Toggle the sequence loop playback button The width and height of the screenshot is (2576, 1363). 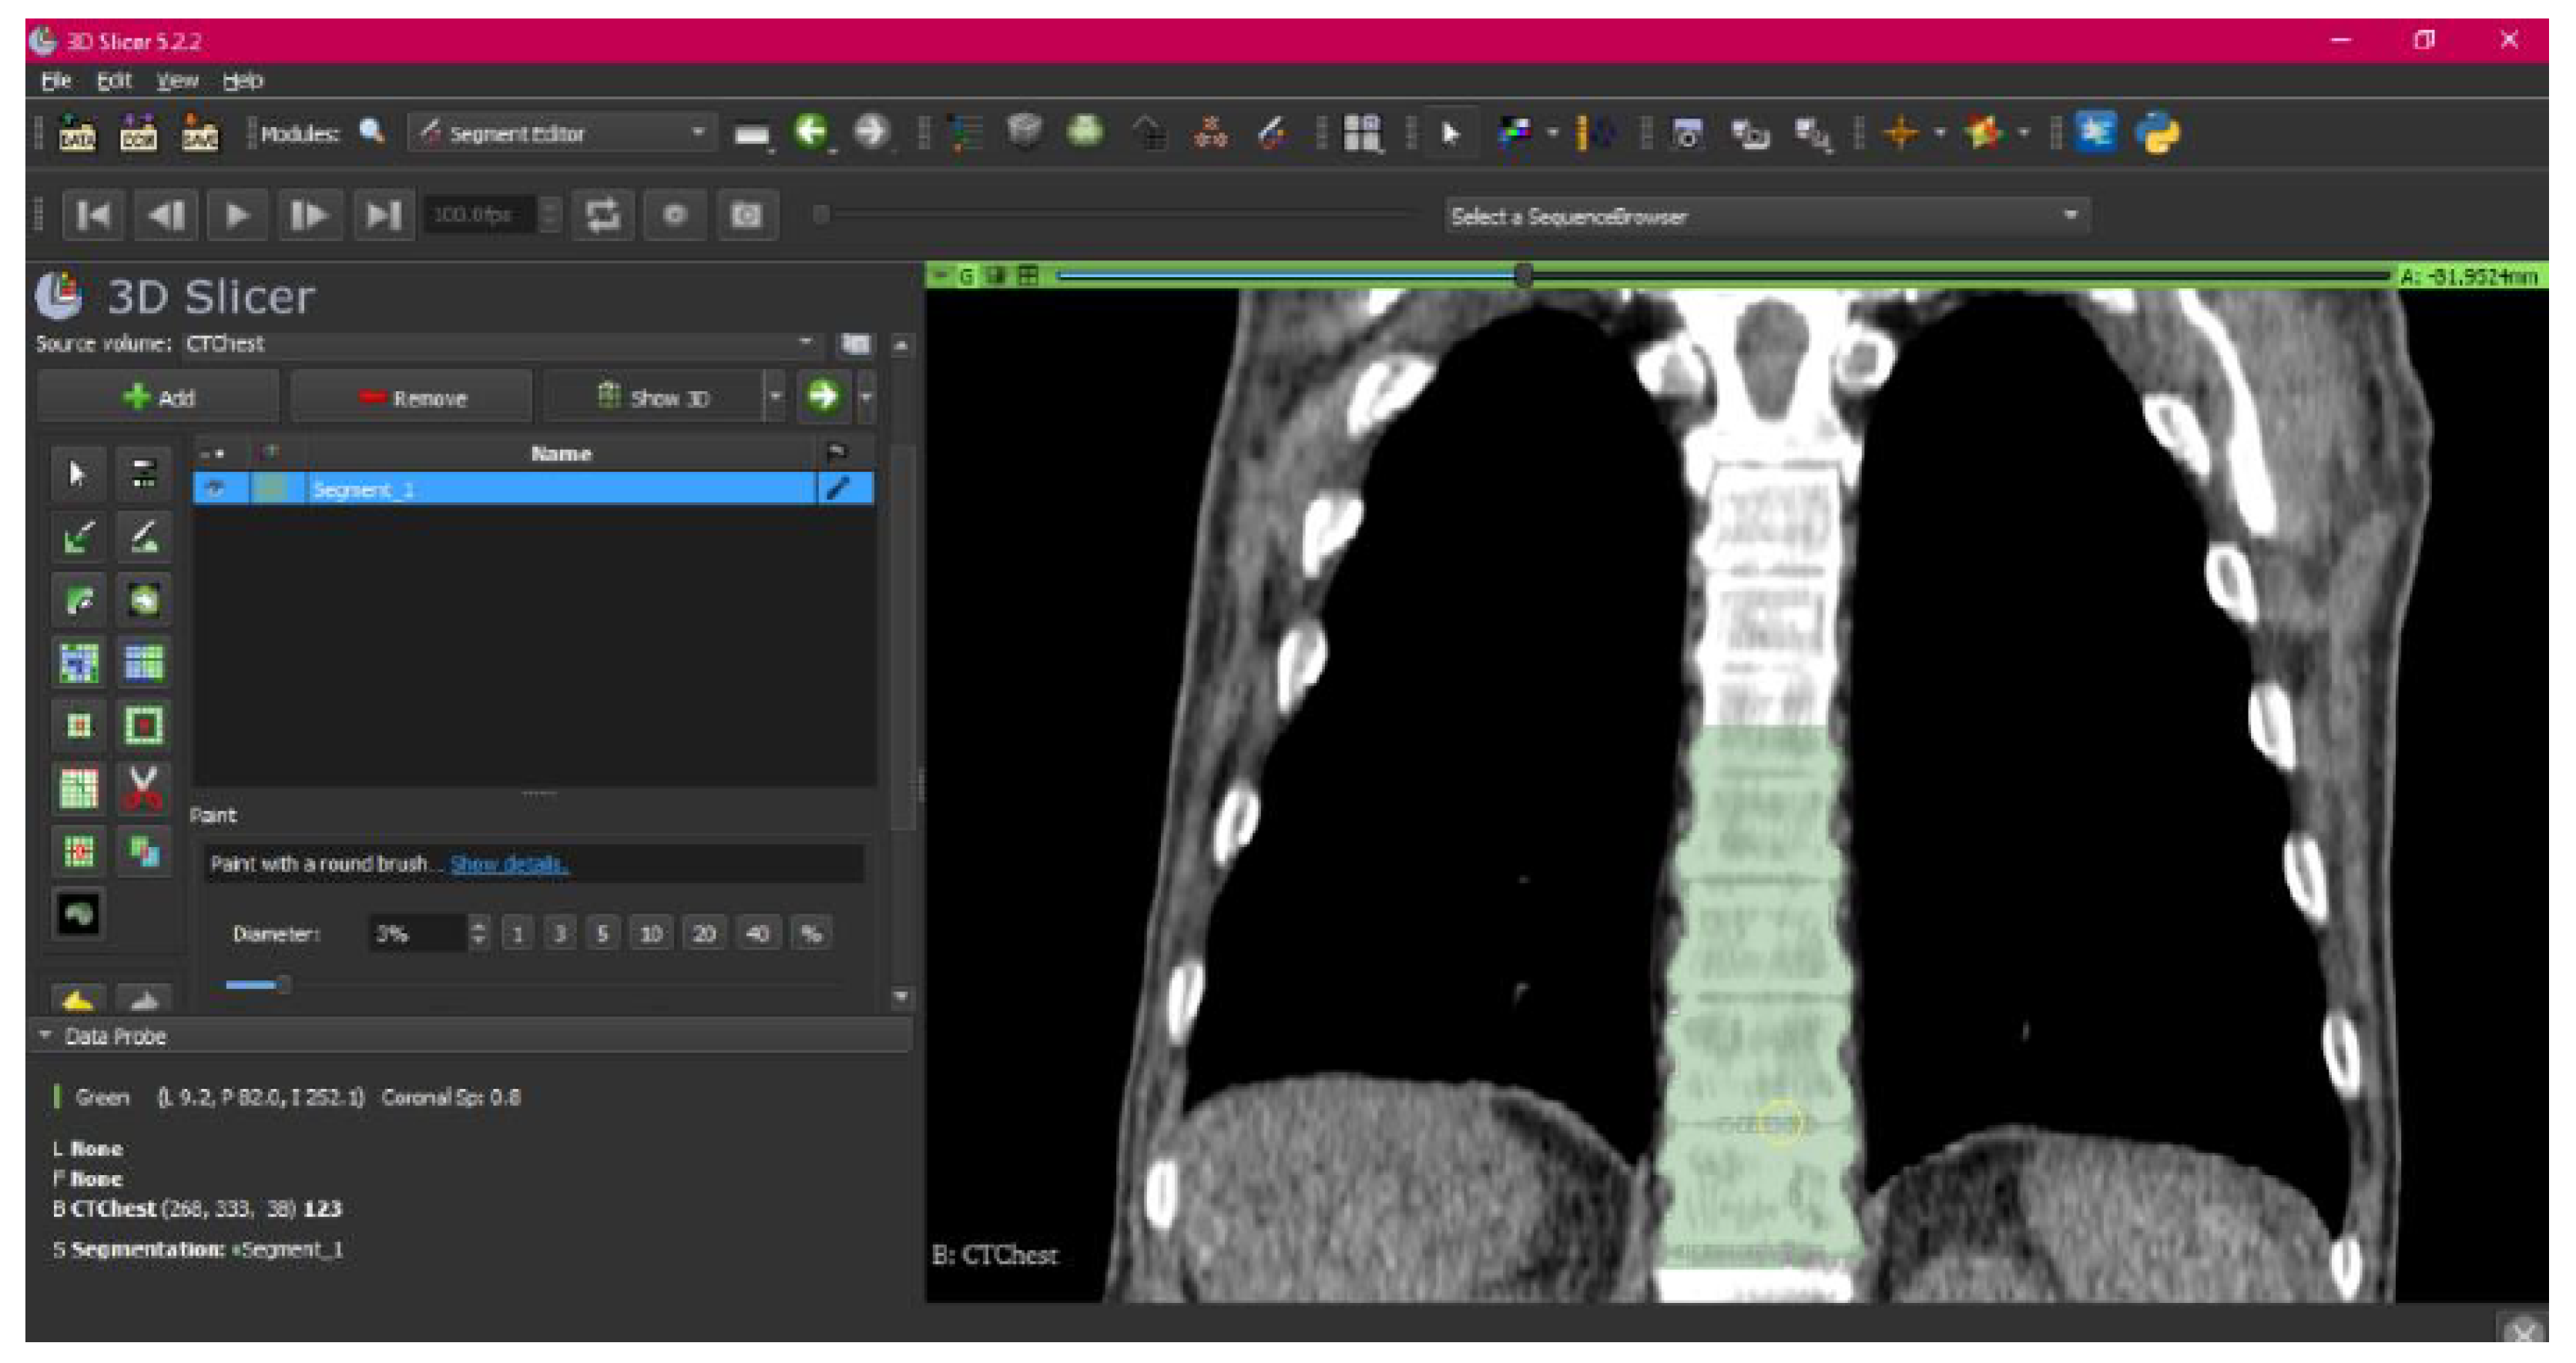[602, 215]
